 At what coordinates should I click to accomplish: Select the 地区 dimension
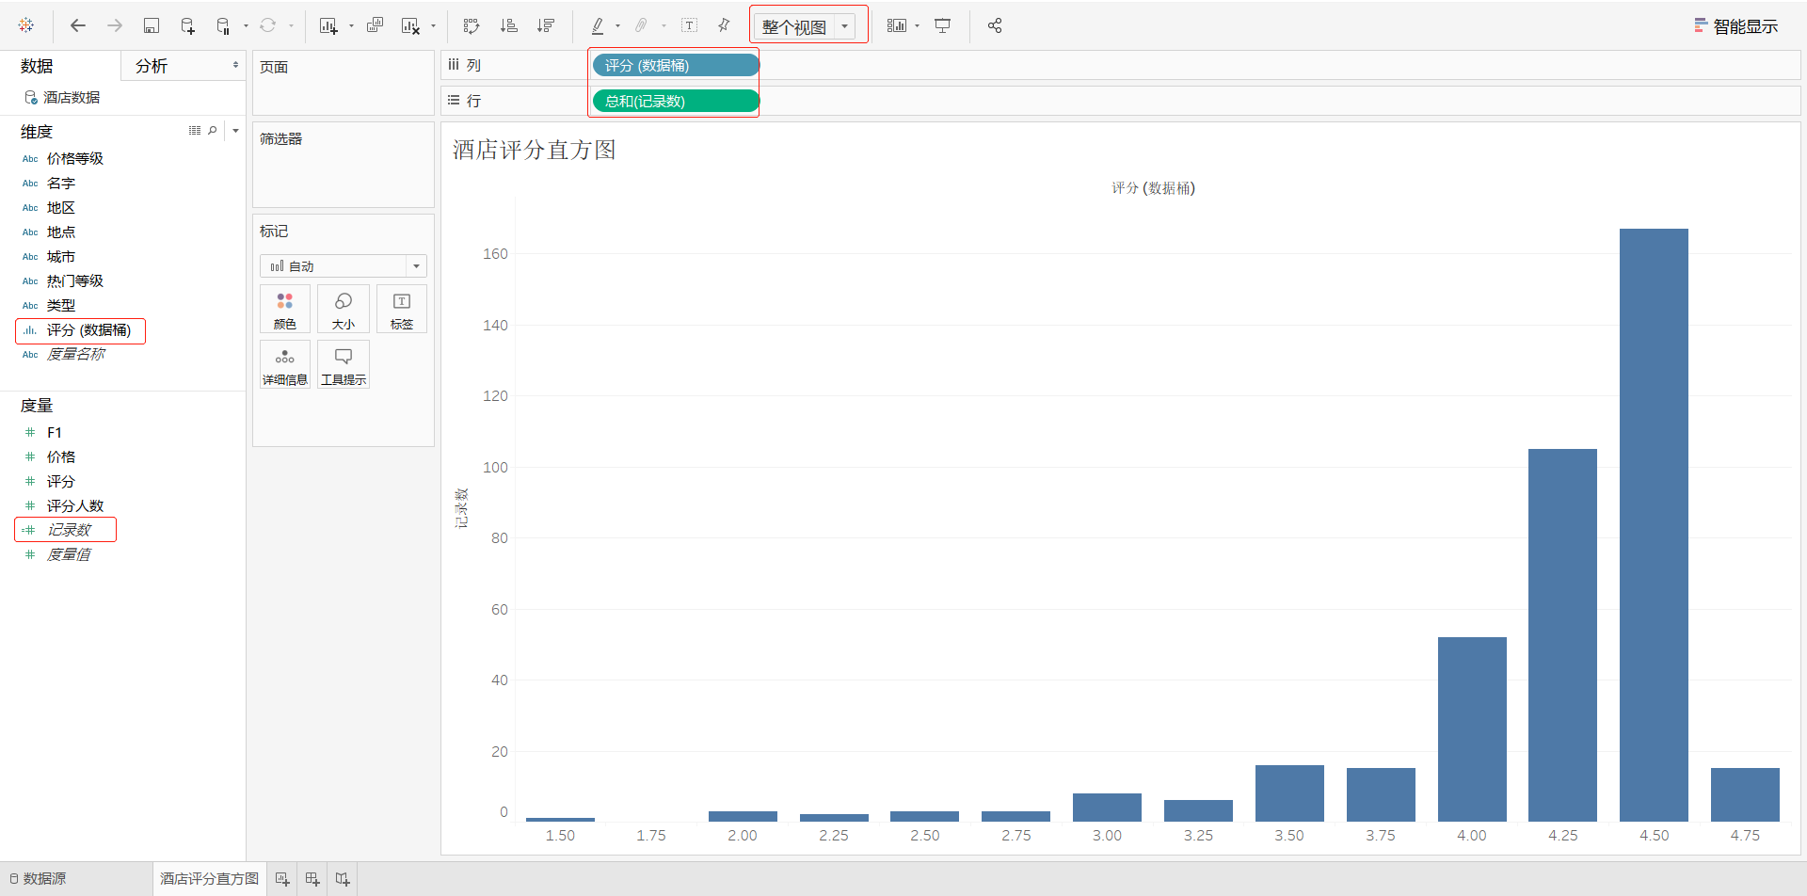[61, 207]
